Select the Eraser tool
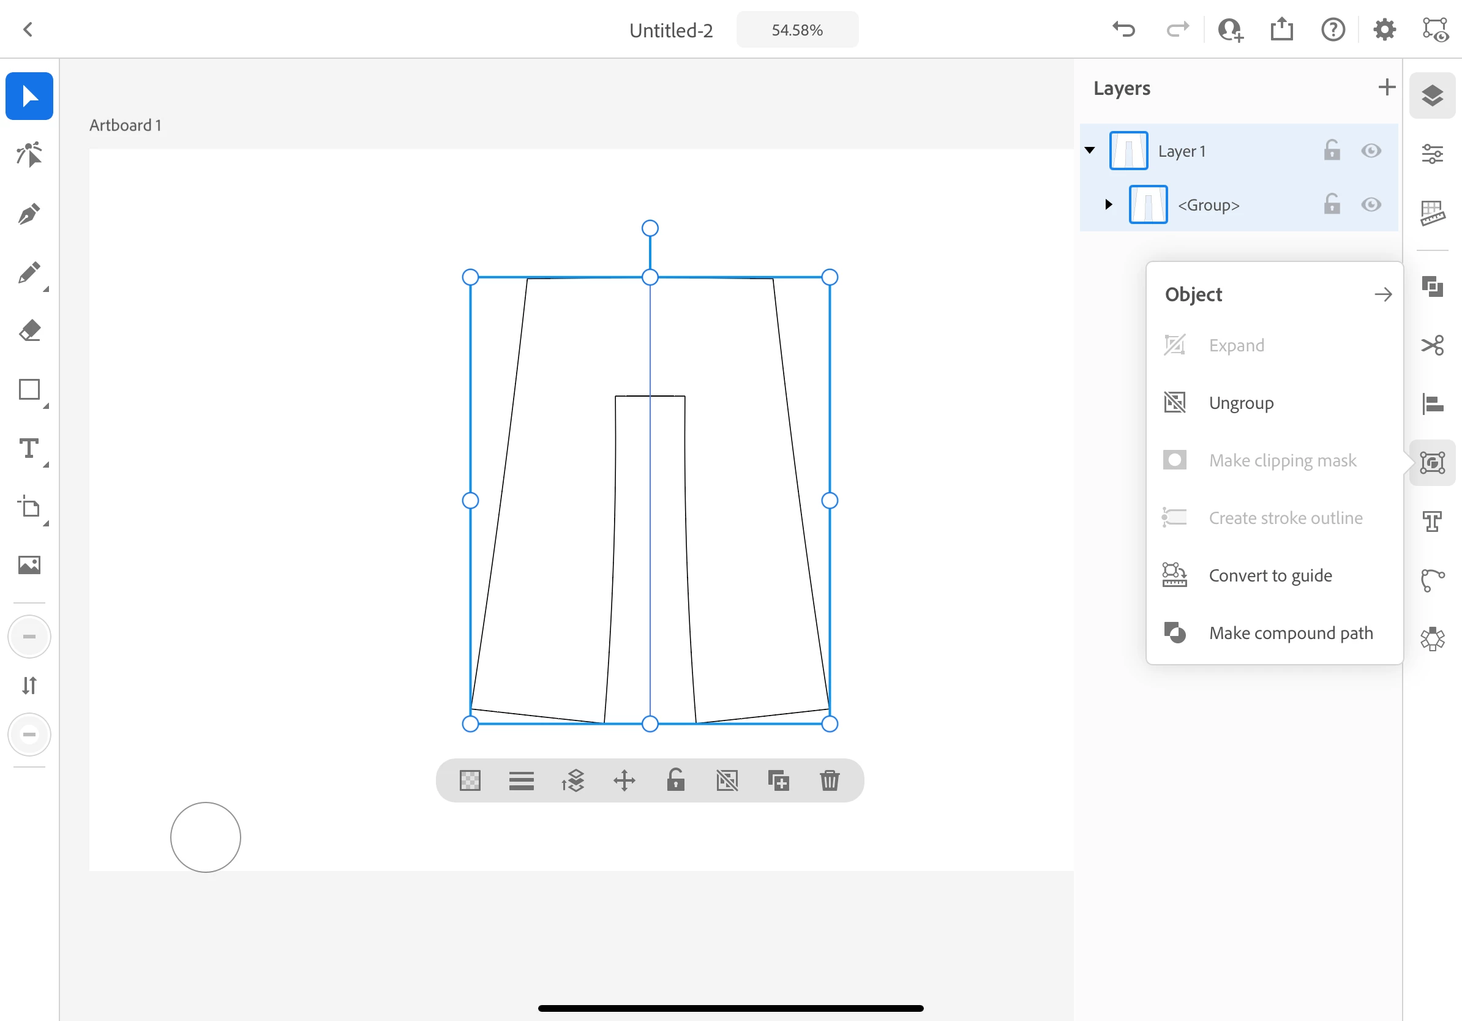The image size is (1462, 1021). [x=29, y=331]
